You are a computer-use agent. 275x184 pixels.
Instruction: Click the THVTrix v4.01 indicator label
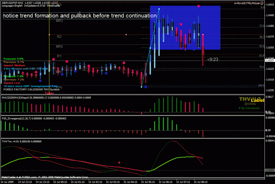tap(22, 141)
